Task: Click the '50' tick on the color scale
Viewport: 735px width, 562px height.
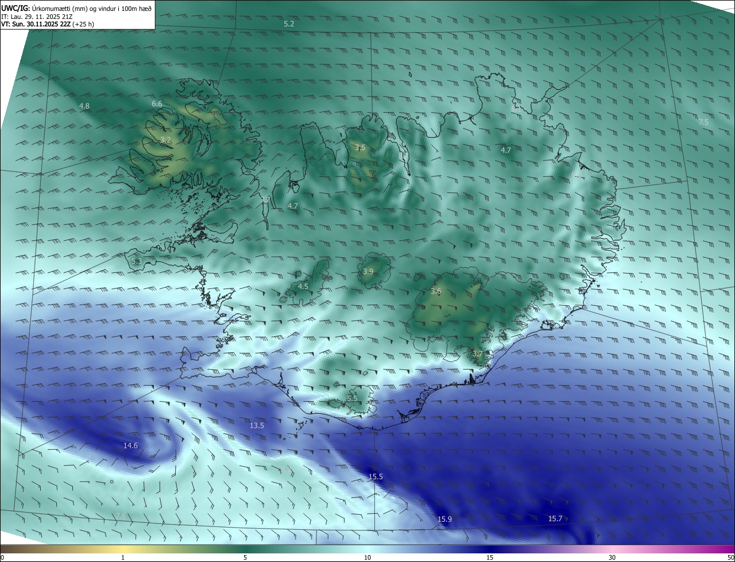Action: click(x=730, y=557)
